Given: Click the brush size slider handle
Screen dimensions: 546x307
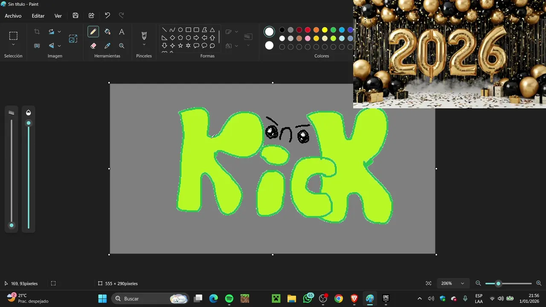Looking at the screenshot, I should click(x=12, y=226).
